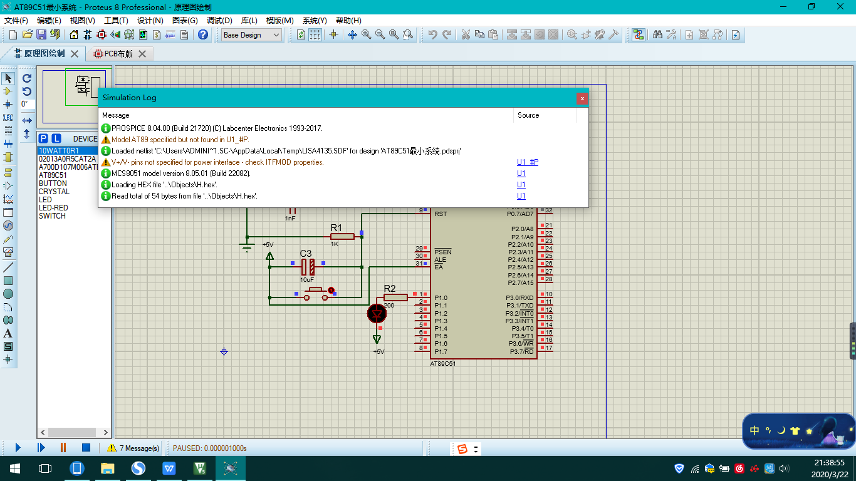The height and width of the screenshot is (481, 856).
Task: Select the Generator Mode sine icon
Action: click(x=8, y=225)
